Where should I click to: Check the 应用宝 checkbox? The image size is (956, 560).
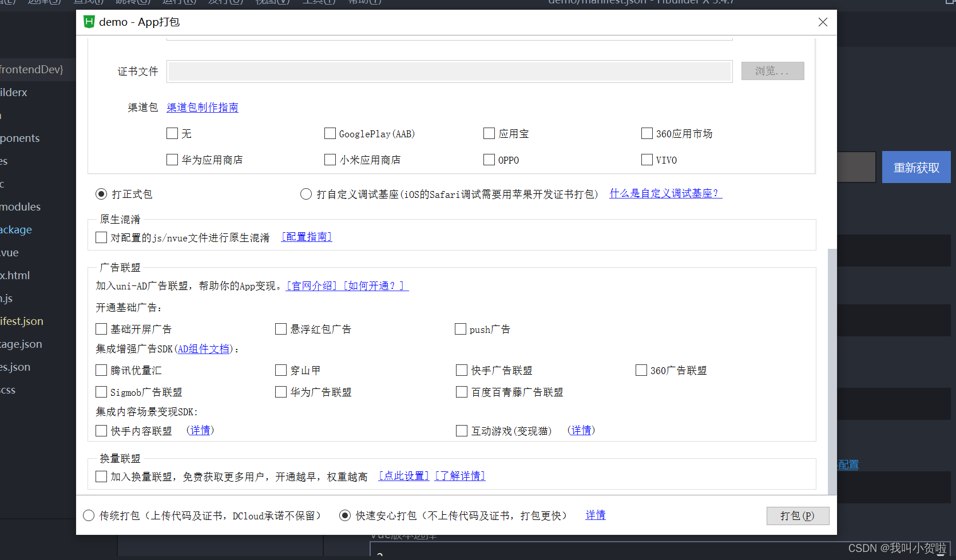(489, 133)
